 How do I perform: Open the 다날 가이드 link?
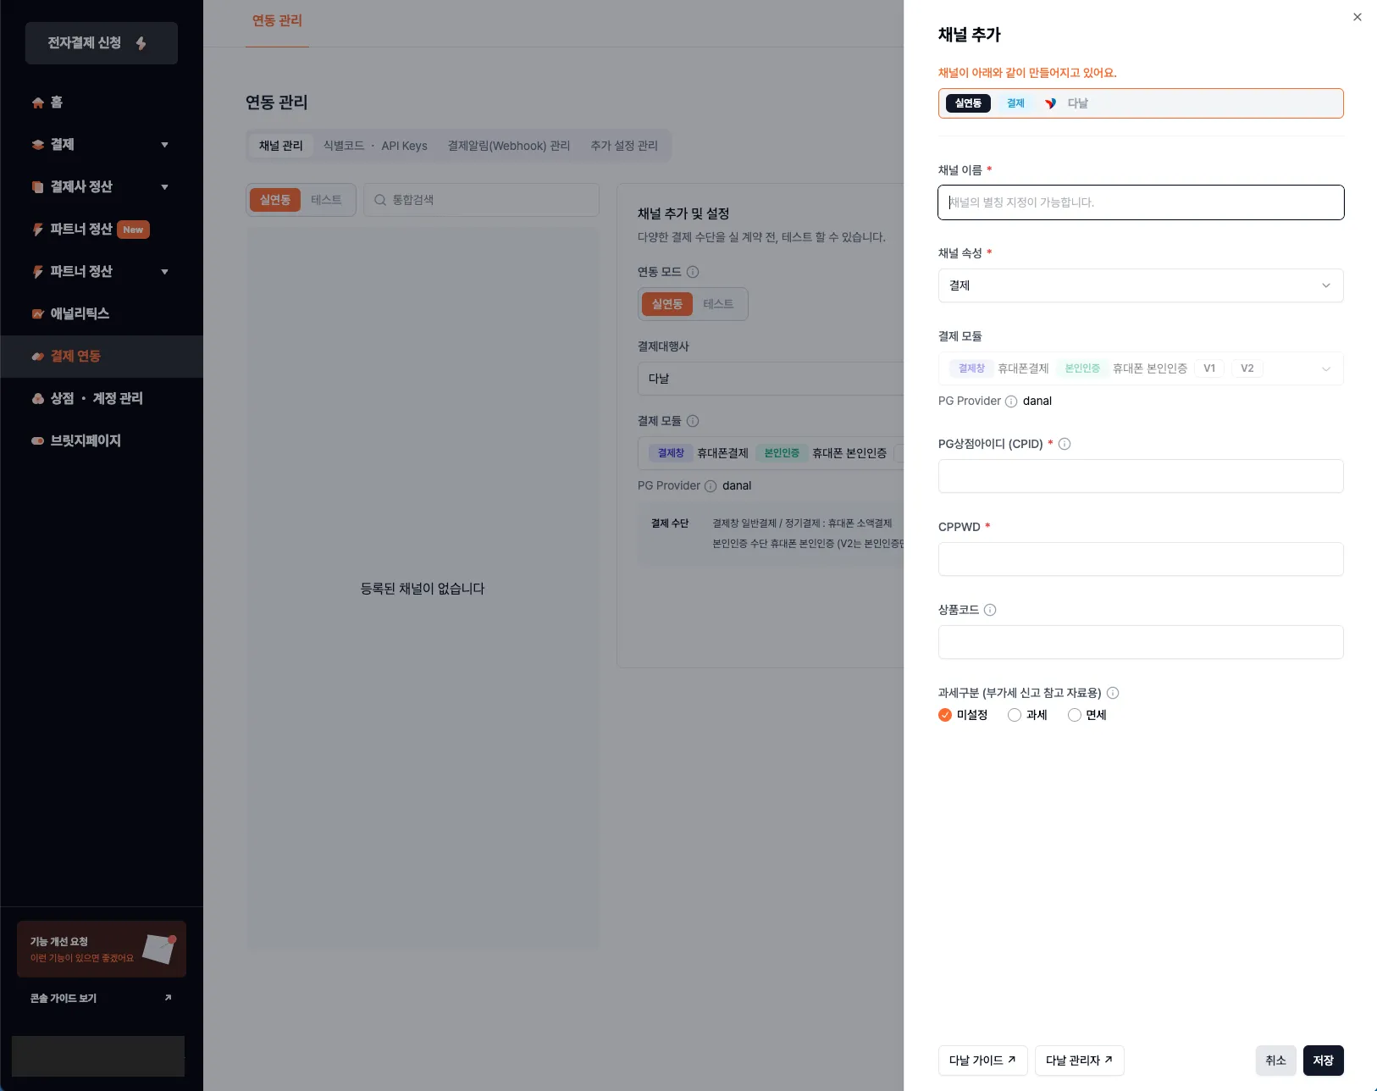[x=982, y=1061]
